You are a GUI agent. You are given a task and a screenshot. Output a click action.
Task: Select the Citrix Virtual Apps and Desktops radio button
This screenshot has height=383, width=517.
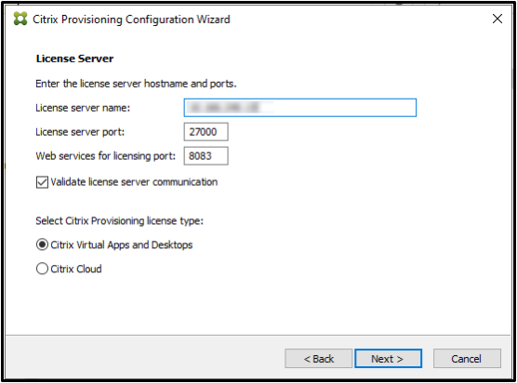tap(42, 244)
